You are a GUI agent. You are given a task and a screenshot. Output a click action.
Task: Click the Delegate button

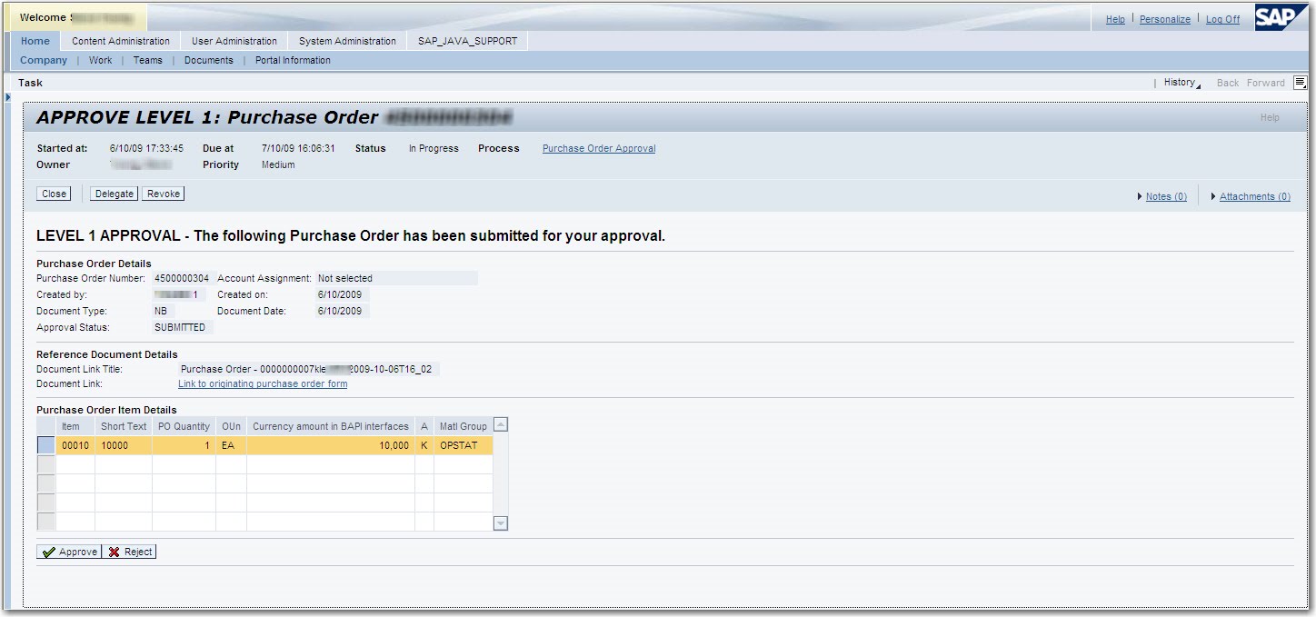[113, 193]
